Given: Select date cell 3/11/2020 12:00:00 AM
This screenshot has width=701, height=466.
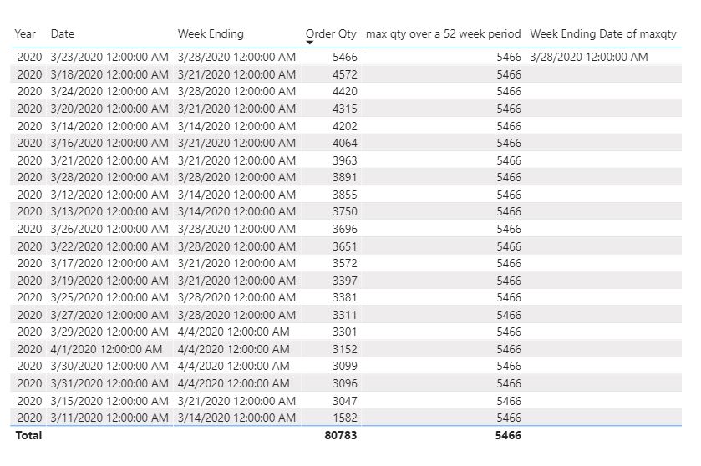Looking at the screenshot, I should coord(109,418).
